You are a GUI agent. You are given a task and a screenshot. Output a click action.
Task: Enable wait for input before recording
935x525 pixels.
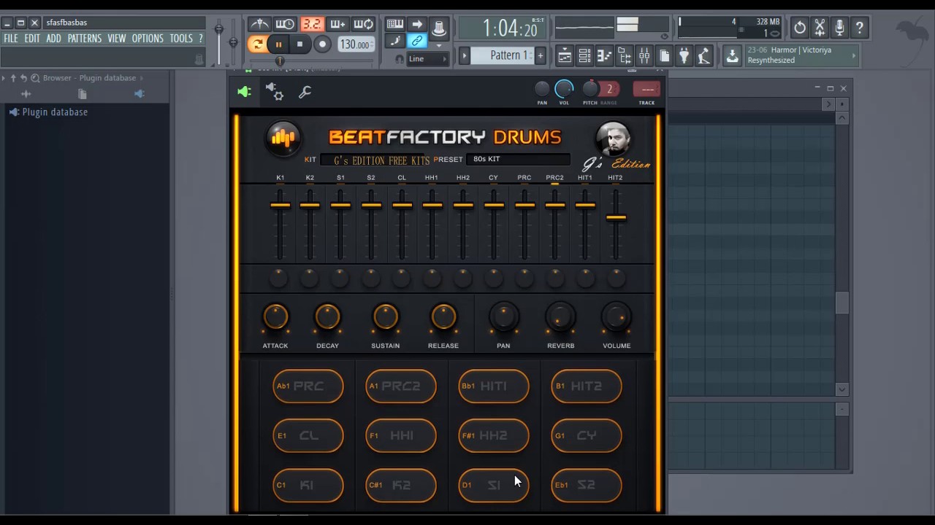coord(285,24)
